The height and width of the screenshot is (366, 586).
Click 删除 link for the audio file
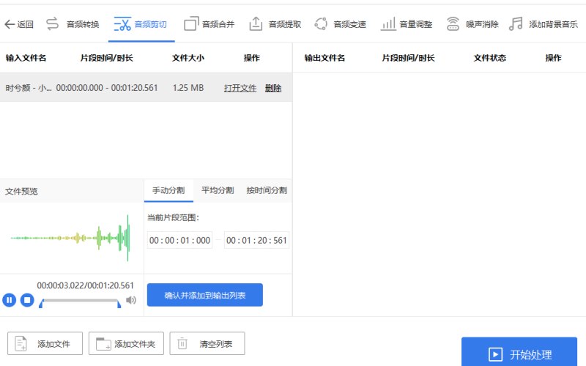coord(273,88)
